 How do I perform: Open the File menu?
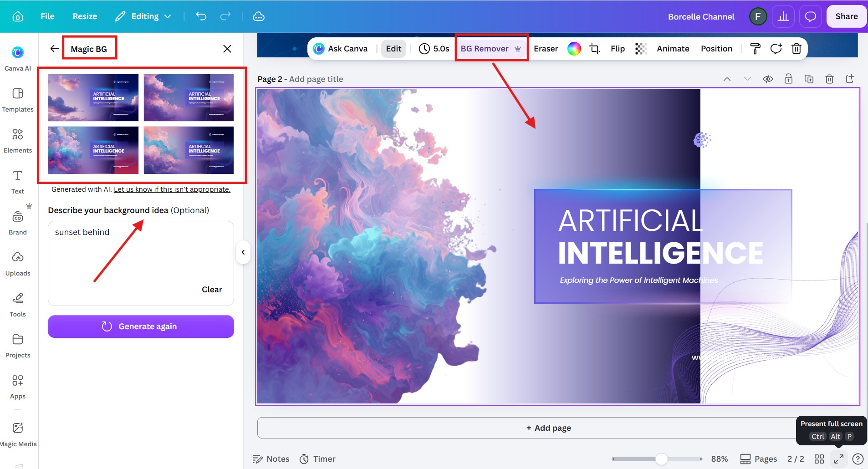pos(47,16)
